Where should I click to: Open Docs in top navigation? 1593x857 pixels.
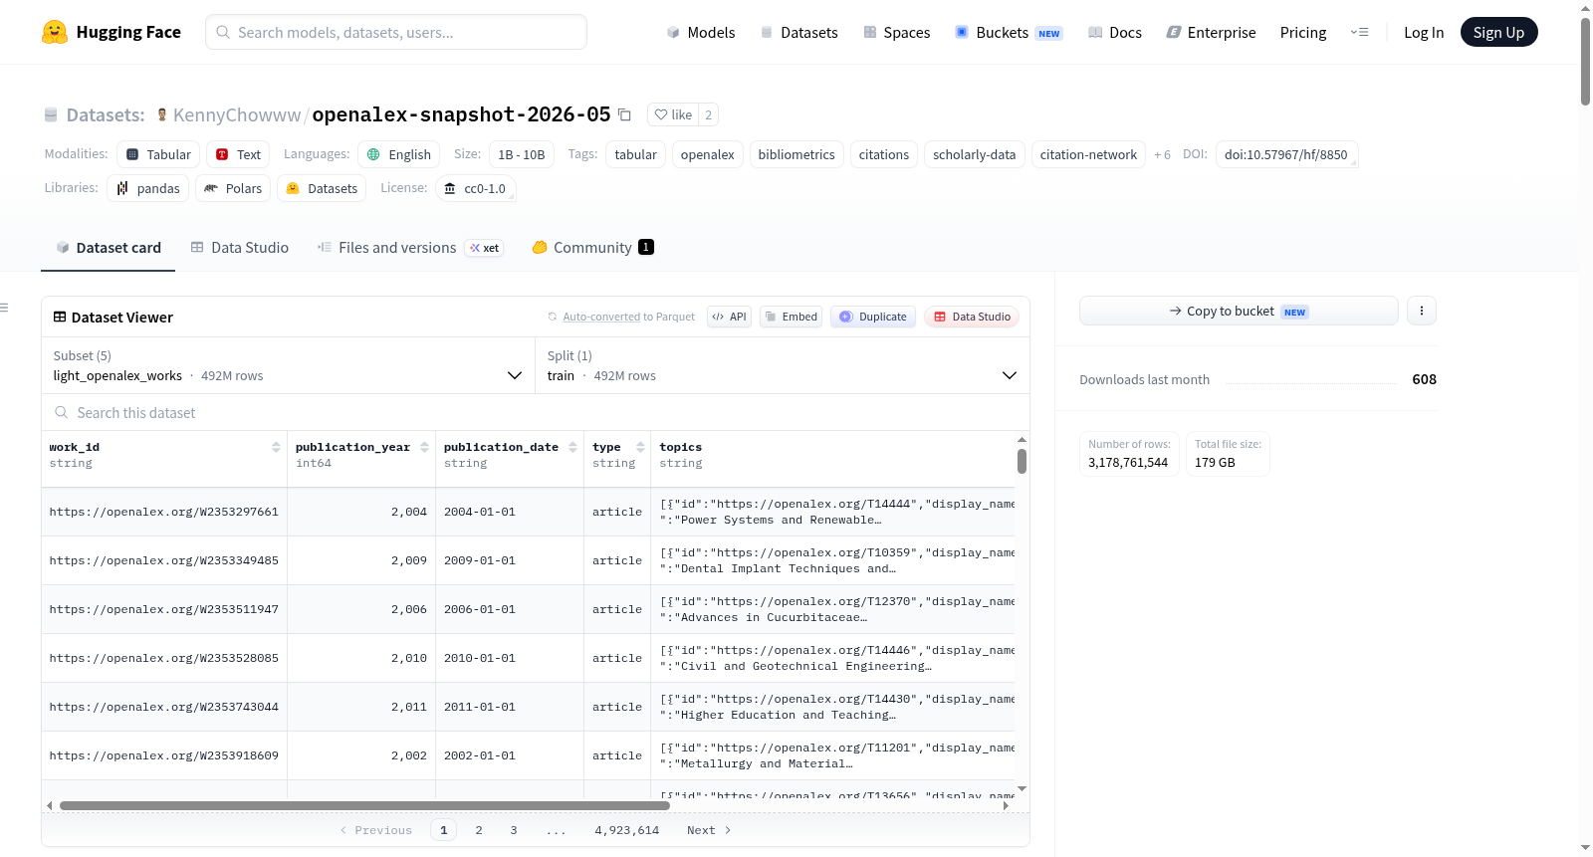tap(1115, 32)
